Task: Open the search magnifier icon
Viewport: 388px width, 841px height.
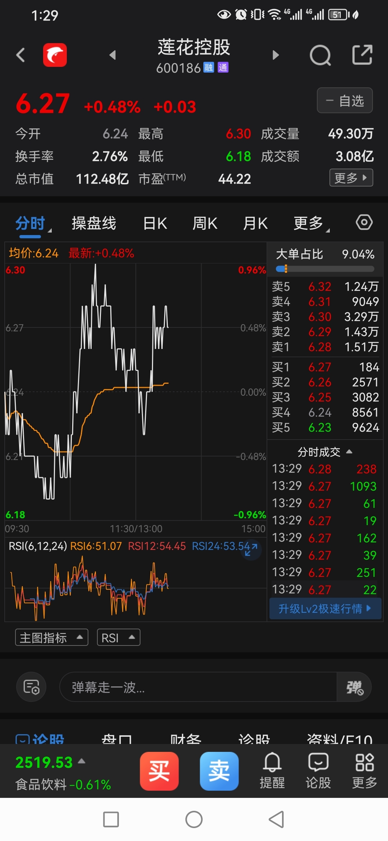Action: coord(320,55)
